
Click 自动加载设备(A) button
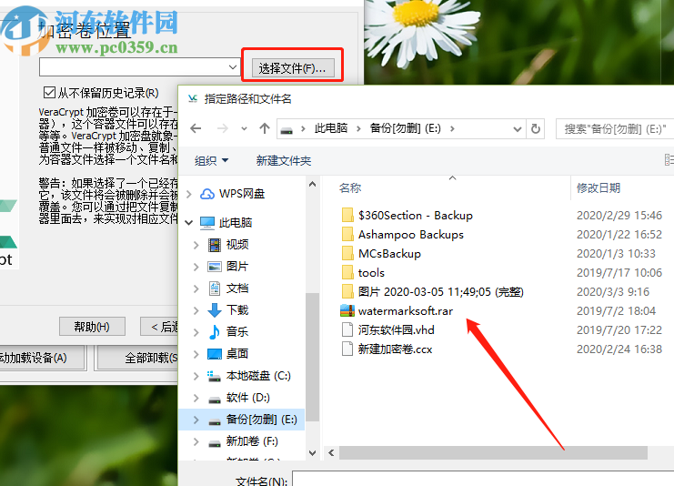click(x=42, y=358)
